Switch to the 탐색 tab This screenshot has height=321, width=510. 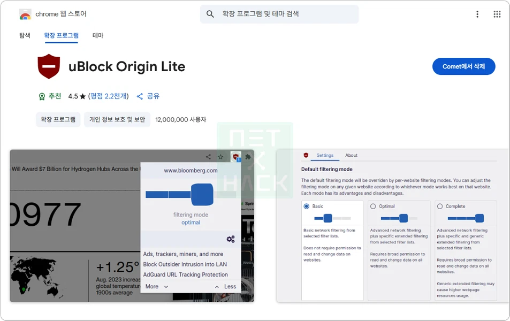pos(25,35)
